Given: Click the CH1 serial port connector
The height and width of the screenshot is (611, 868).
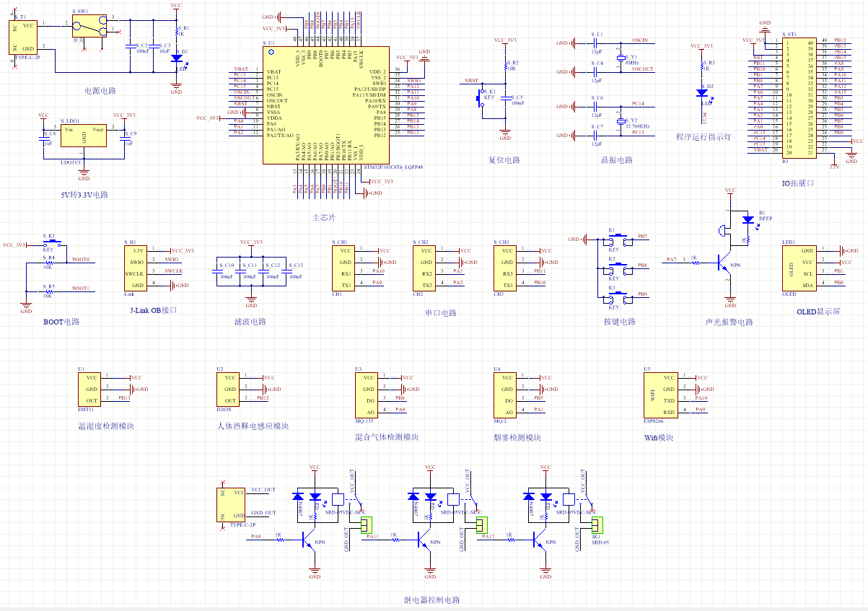Looking at the screenshot, I should pyautogui.click(x=343, y=268).
